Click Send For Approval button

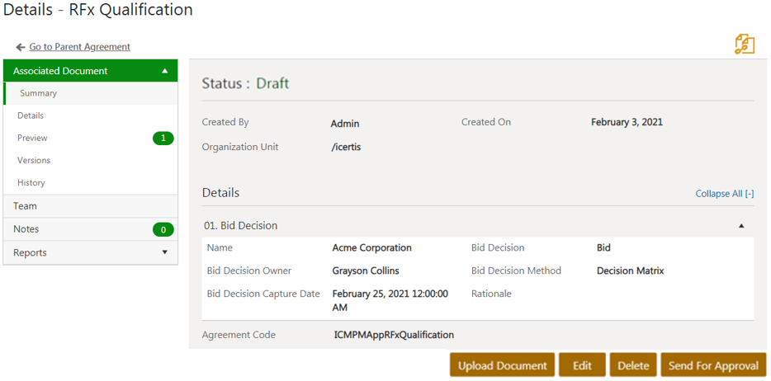click(x=713, y=365)
